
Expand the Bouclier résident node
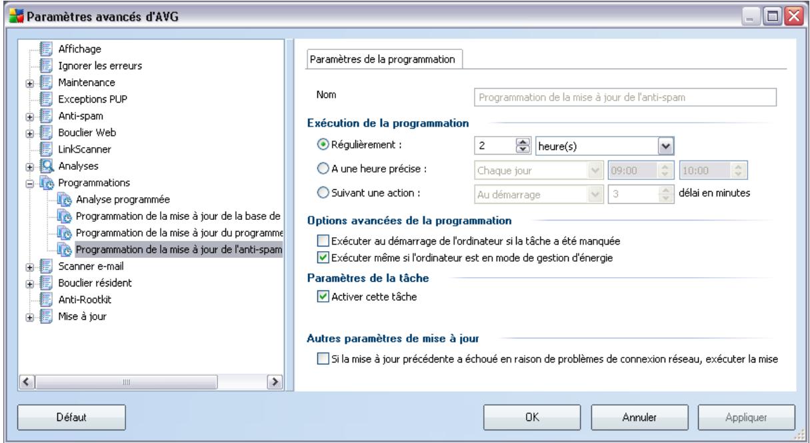click(x=31, y=283)
